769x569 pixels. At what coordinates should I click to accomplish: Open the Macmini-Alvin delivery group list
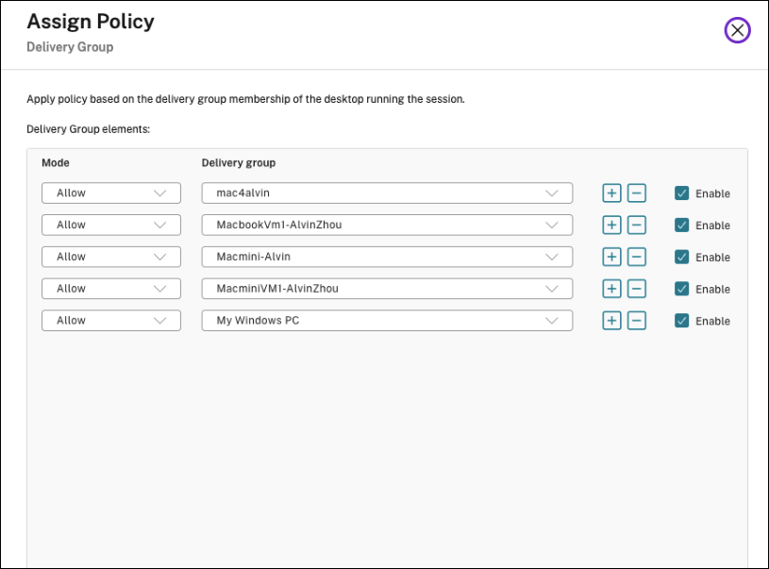pos(387,257)
